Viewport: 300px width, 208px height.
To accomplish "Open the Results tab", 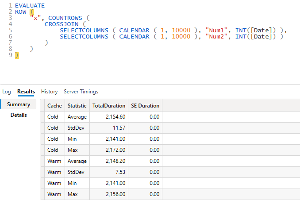I will point(26,92).
